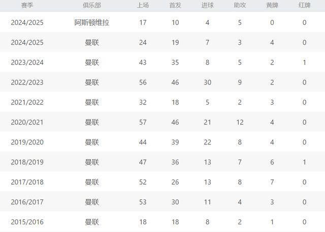Open 曼联 link in the 2022/2023 row

point(92,82)
